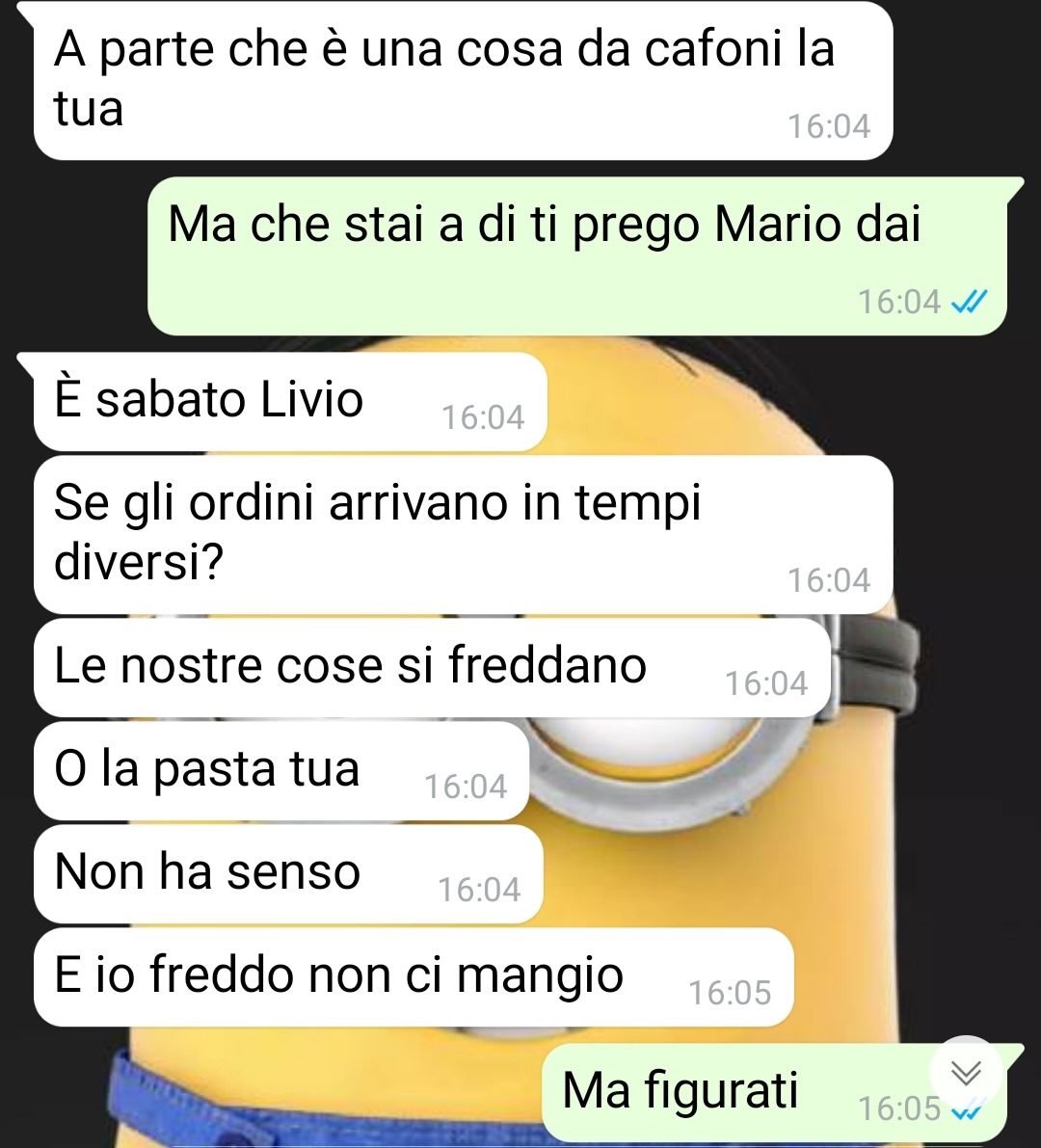Select the sent message 'Ma che stai a di ti prego Mario dai'
The width and height of the screenshot is (1041, 1148).
click(x=576, y=255)
